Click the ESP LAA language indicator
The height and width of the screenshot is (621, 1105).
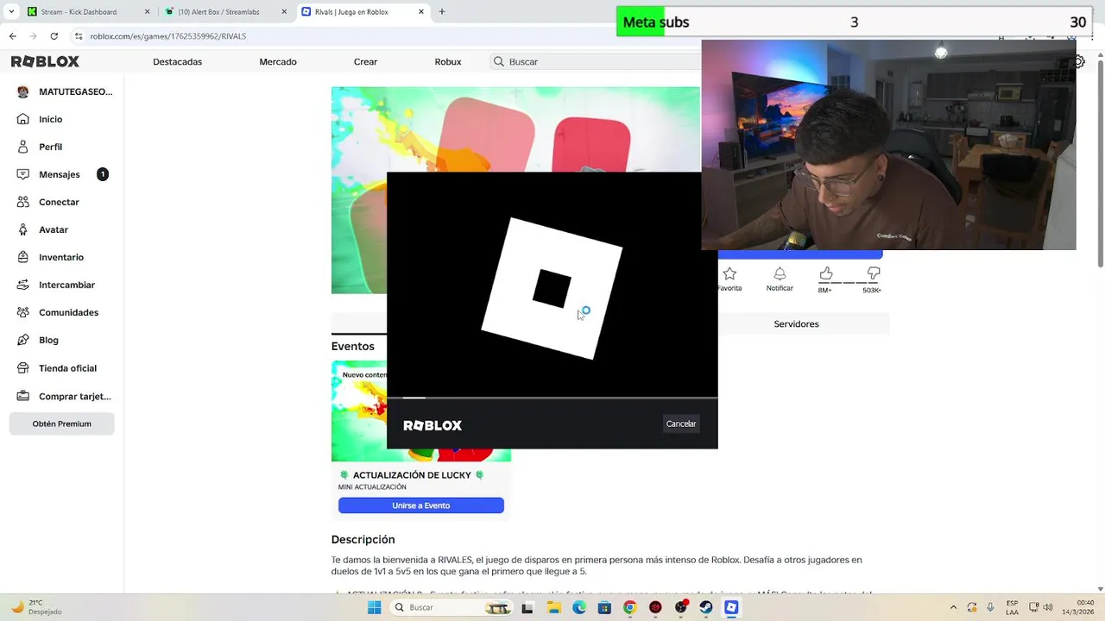[1011, 607]
